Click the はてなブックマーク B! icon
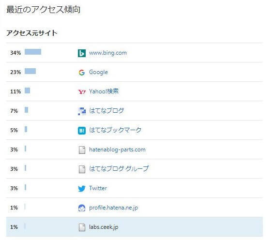The height and width of the screenshot is (240, 274). [82, 131]
